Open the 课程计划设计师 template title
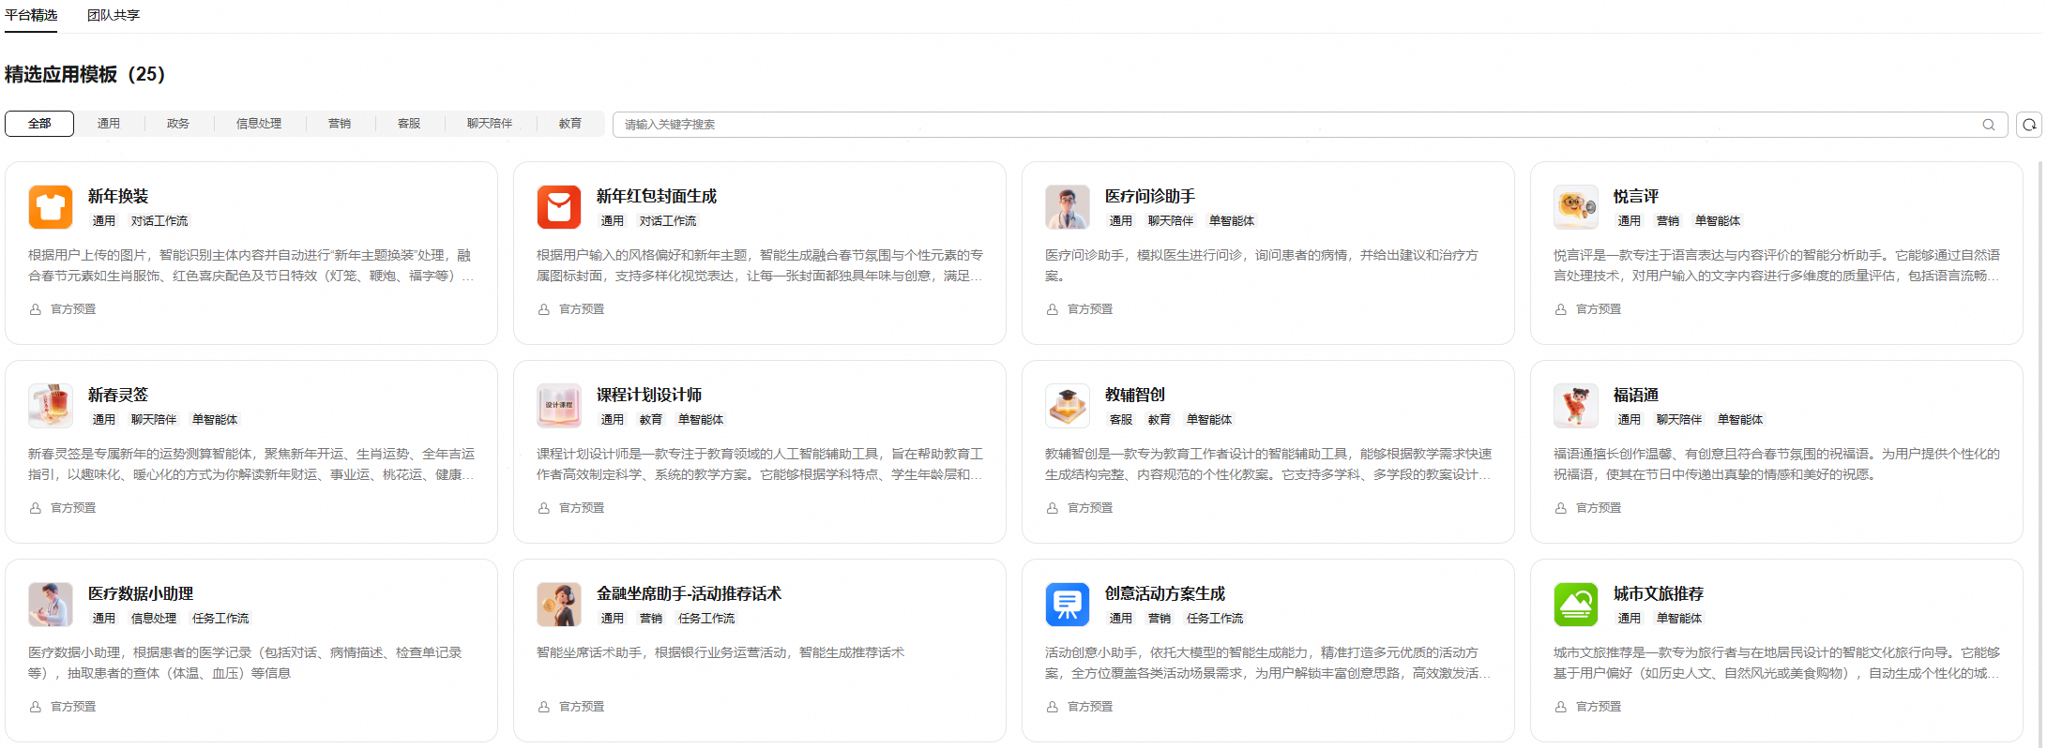The height and width of the screenshot is (748, 2047). 649,395
